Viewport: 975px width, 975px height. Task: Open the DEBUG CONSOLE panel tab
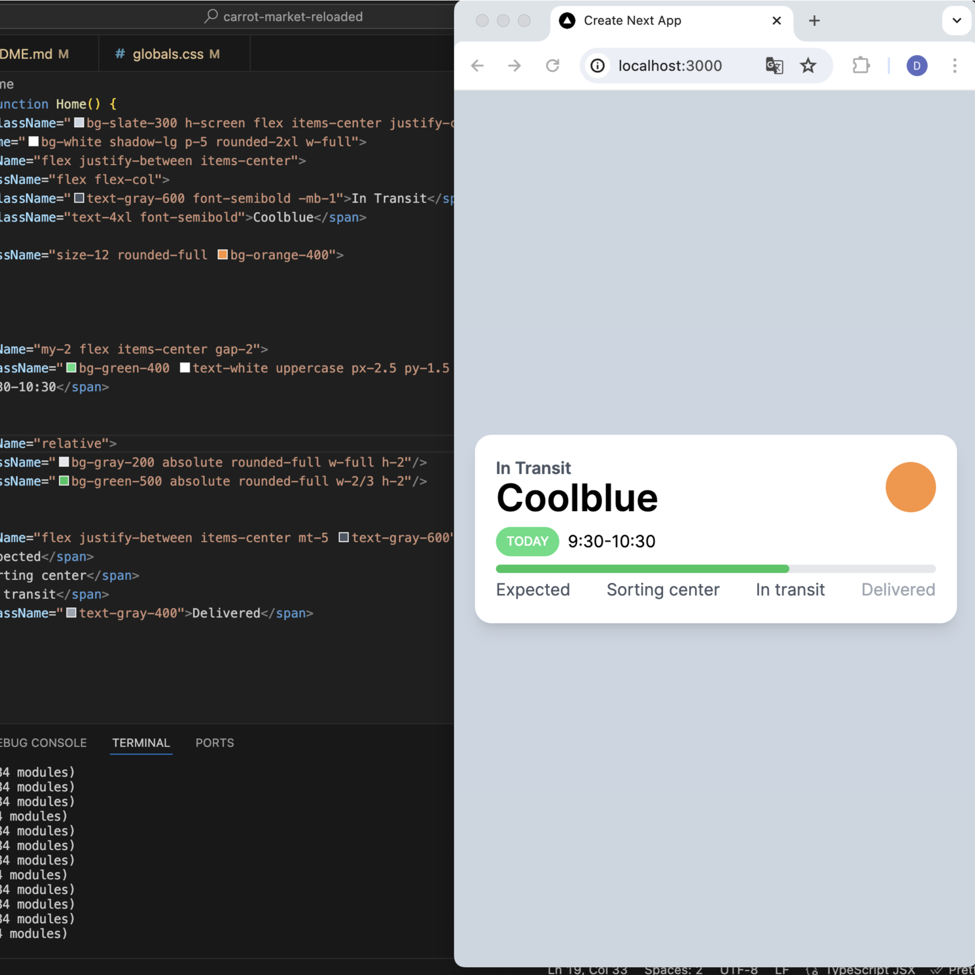coord(43,743)
